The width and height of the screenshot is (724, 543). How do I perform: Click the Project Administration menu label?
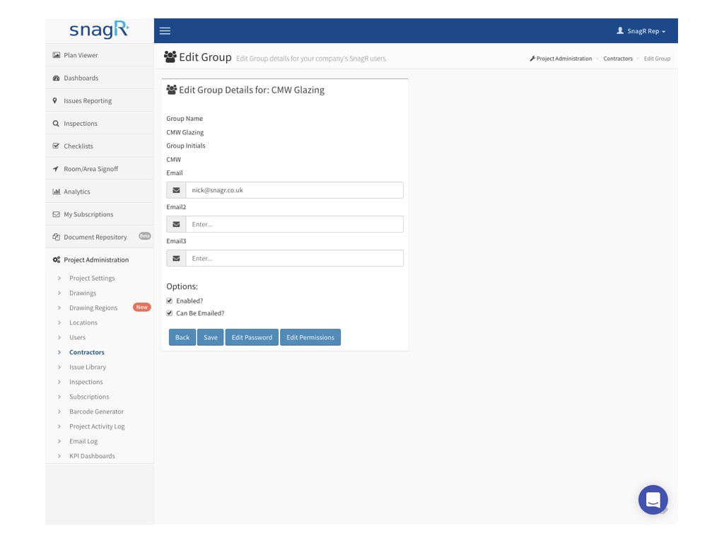point(96,260)
